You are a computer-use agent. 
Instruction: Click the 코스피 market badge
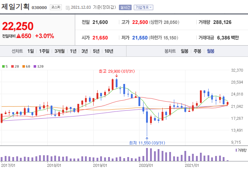coord(56,7)
